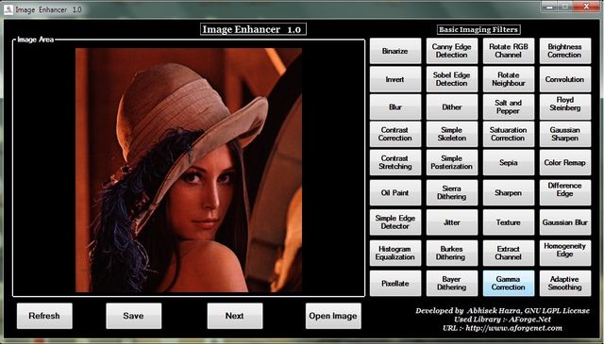This screenshot has width=604, height=344.
Task: Save the current image
Action: pyautogui.click(x=134, y=316)
